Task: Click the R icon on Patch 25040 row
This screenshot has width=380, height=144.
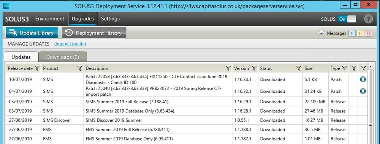Action: click(363, 91)
